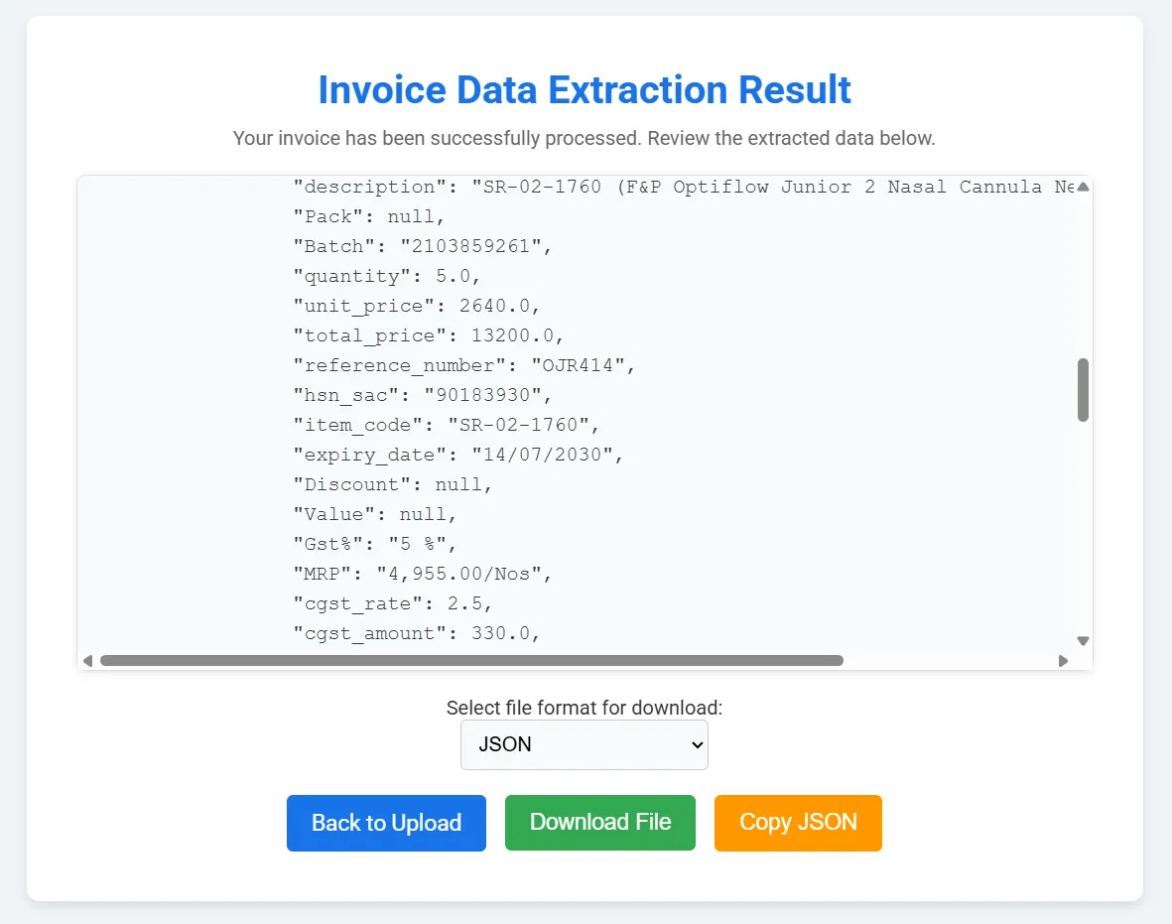The image size is (1172, 924).
Task: Click the scrollbar down arrow
Action: [1082, 640]
